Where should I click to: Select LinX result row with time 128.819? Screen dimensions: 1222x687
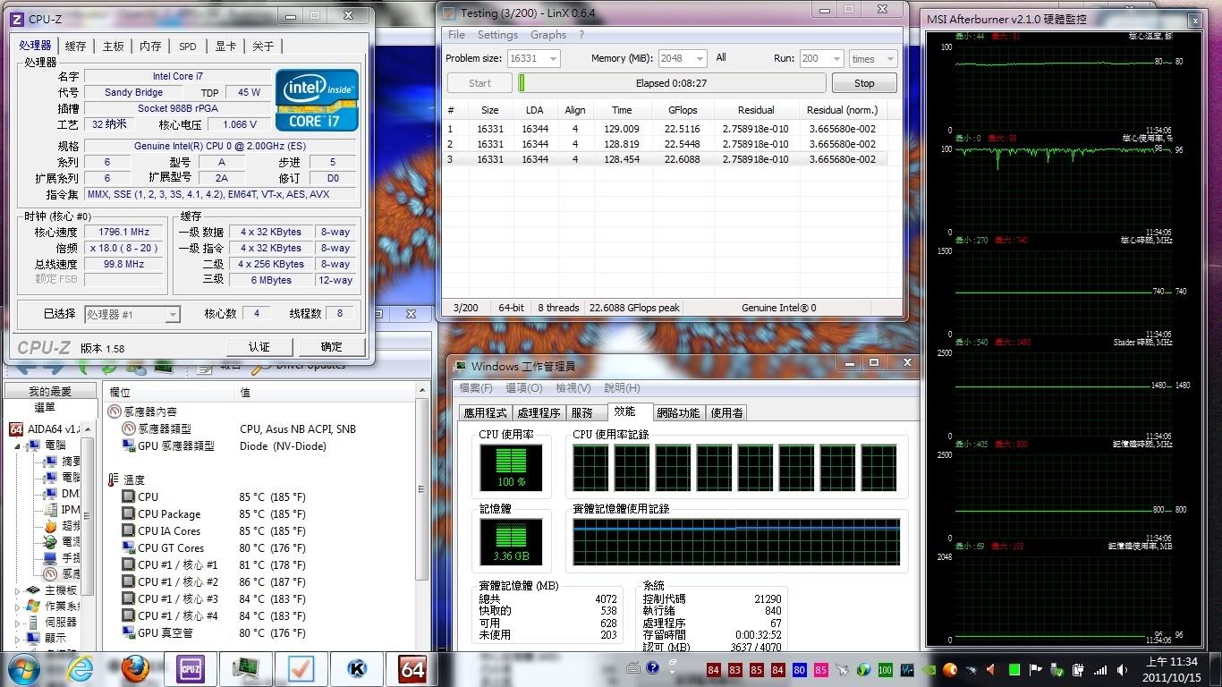666,144
